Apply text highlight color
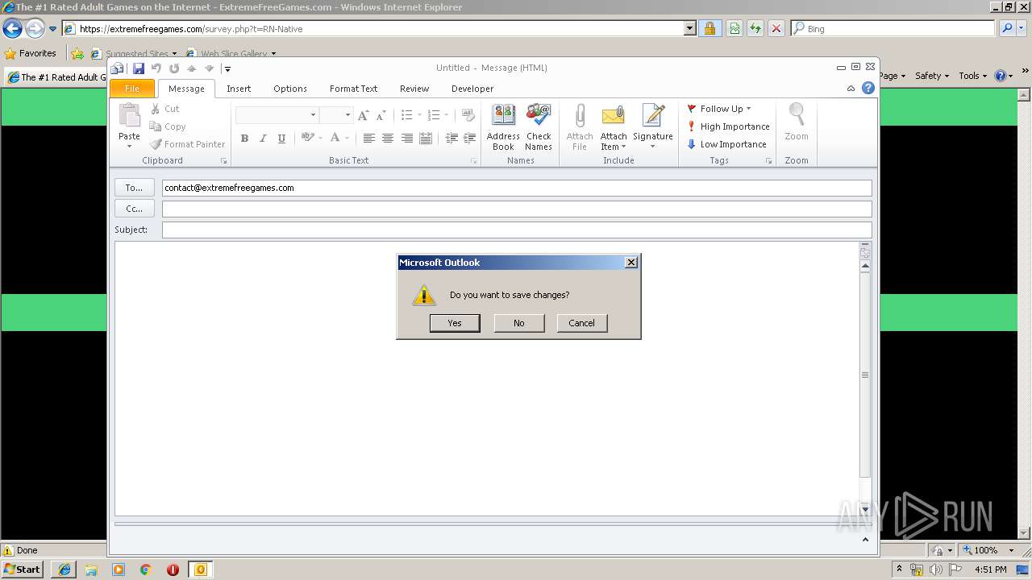This screenshot has width=1032, height=580. (307, 138)
